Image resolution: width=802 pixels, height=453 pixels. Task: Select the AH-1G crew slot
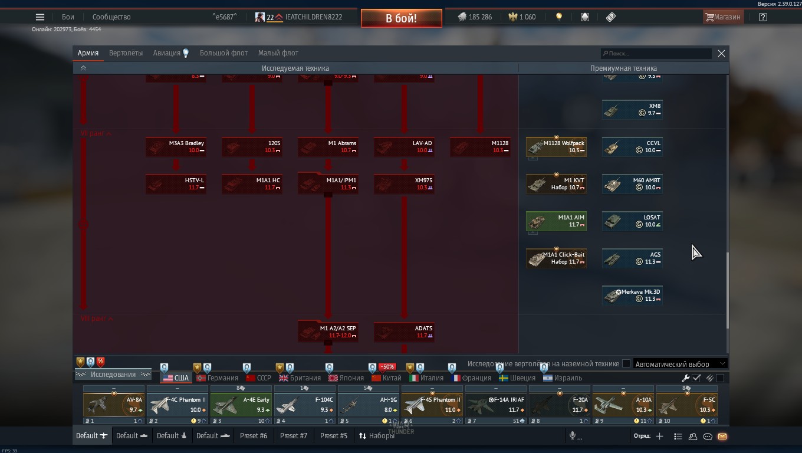tap(368, 406)
